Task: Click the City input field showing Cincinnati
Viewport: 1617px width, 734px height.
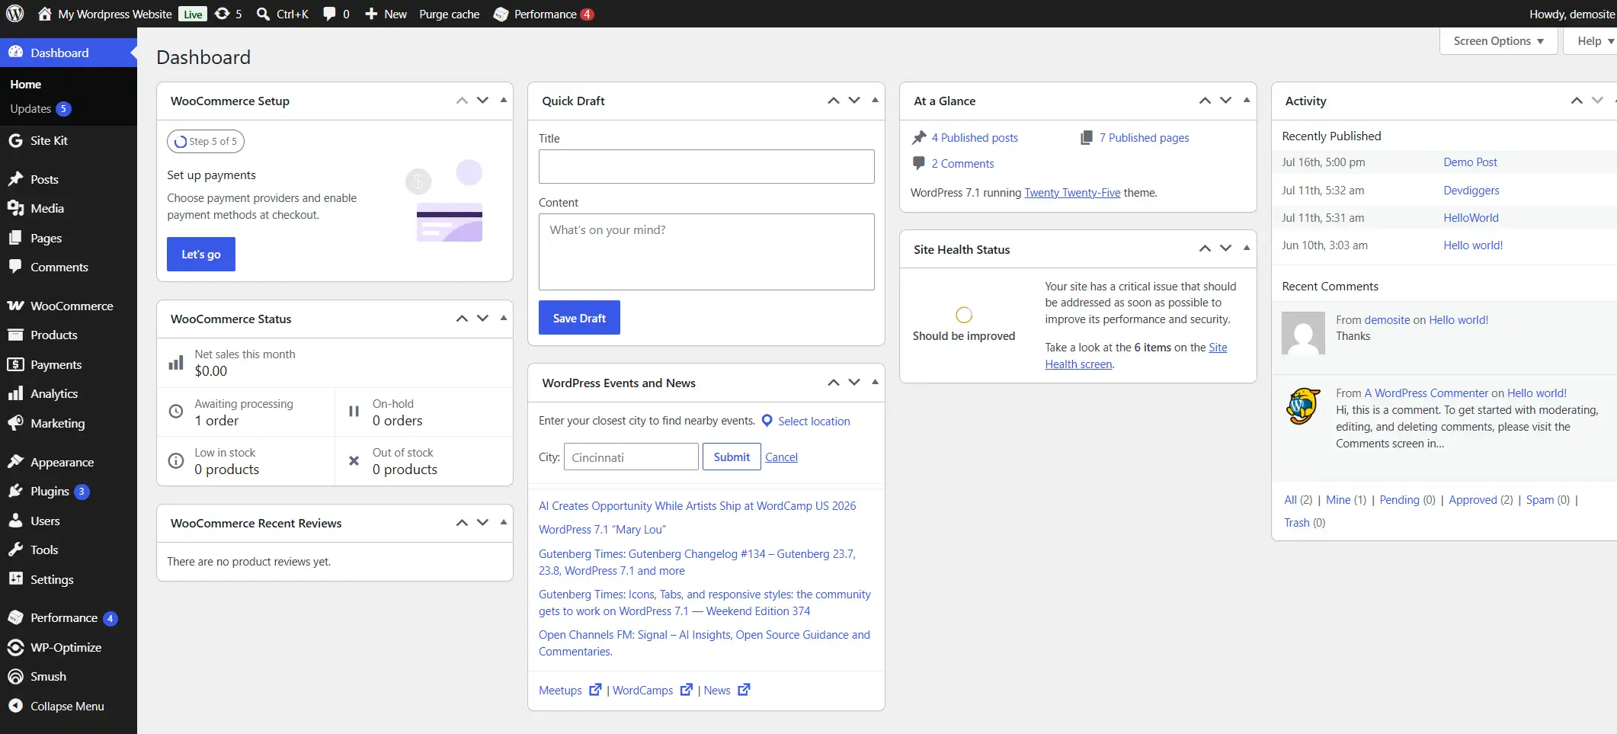Action: 631,457
